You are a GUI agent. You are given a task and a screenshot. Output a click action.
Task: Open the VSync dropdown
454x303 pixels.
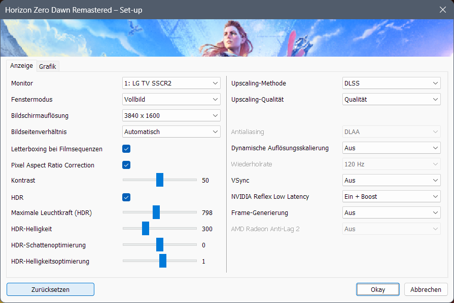[x=391, y=180]
